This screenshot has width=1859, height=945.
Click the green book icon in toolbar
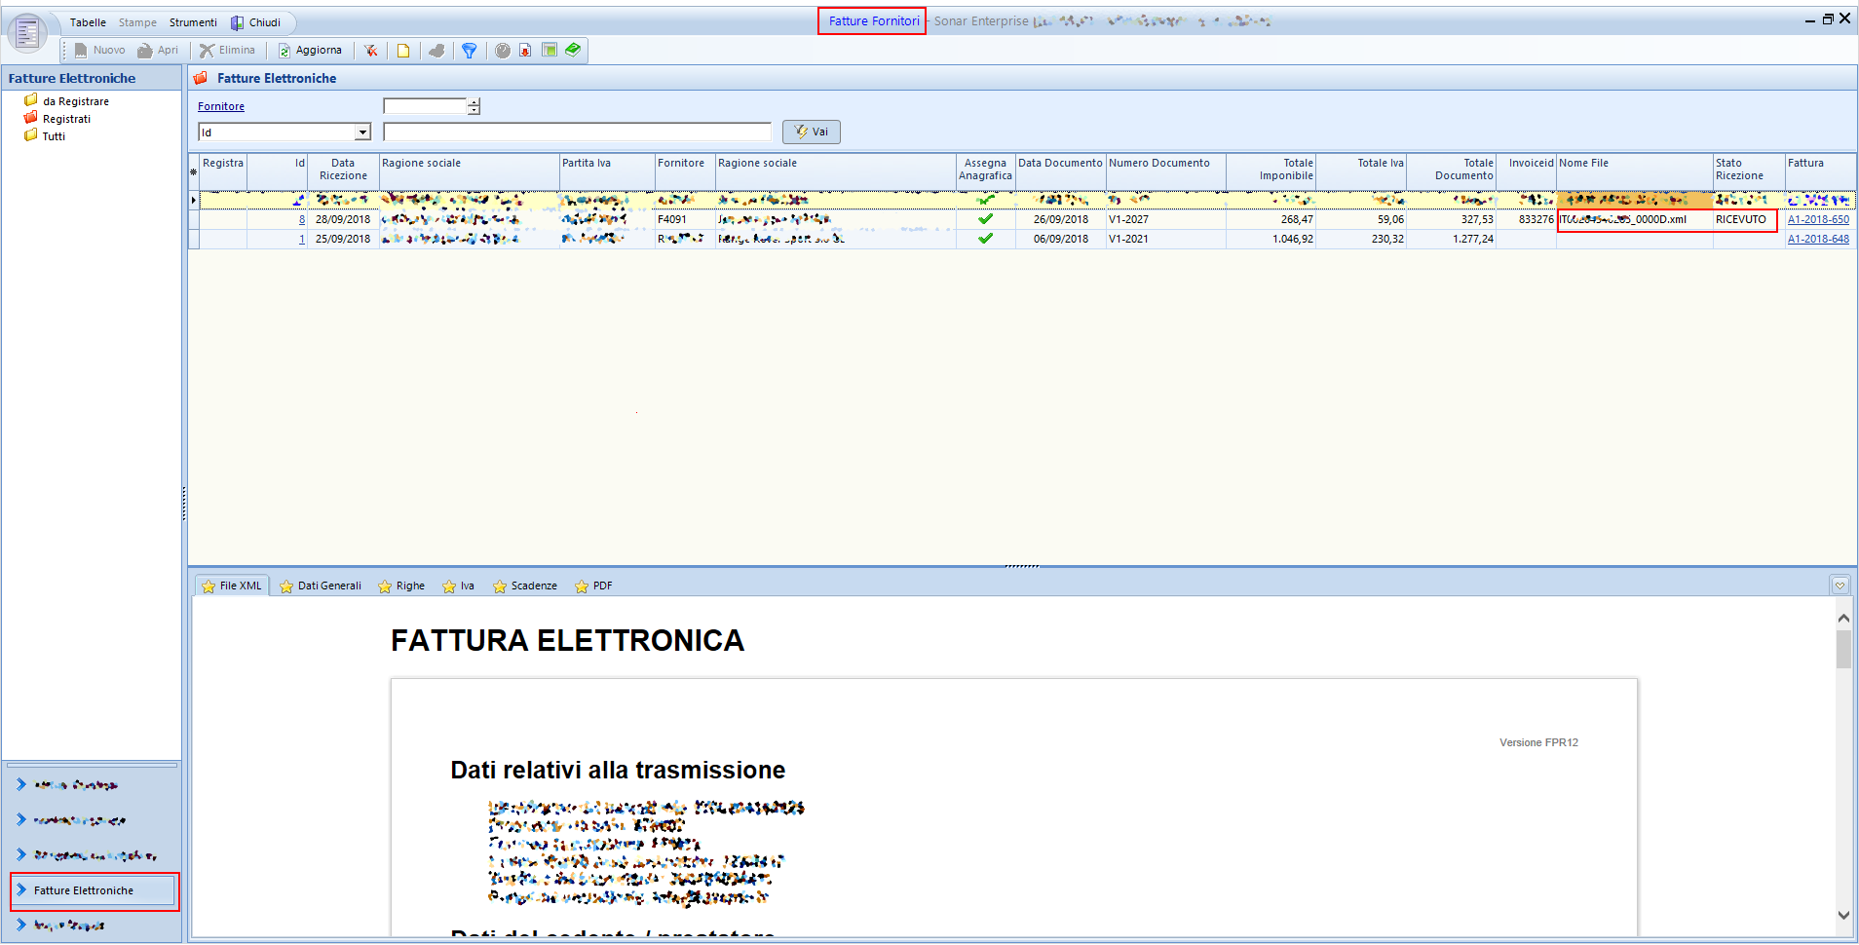573,50
